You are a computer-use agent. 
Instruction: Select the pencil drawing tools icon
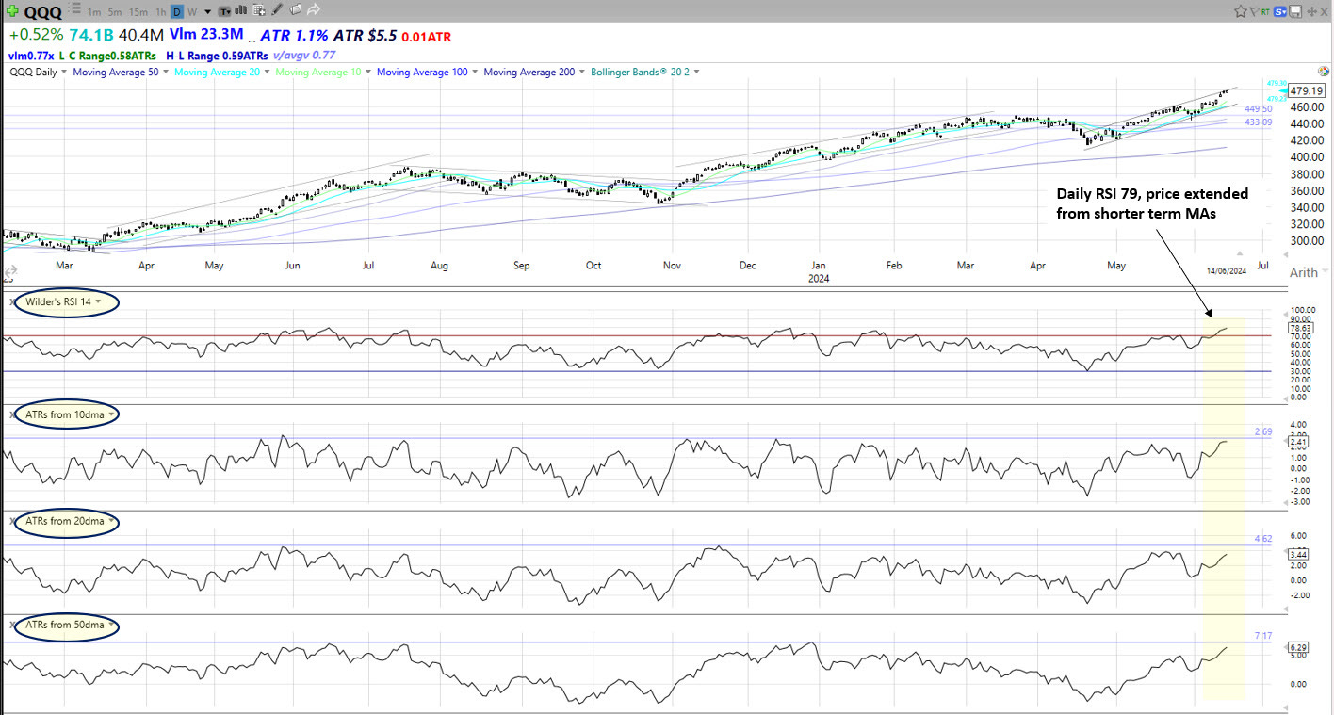point(277,10)
